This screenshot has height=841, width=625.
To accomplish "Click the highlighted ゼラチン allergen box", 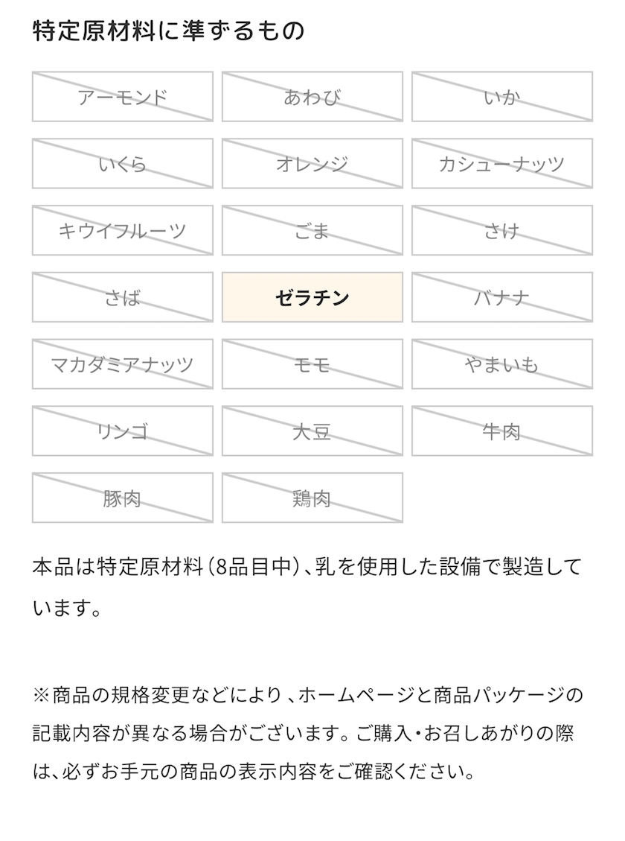I will [312, 298].
